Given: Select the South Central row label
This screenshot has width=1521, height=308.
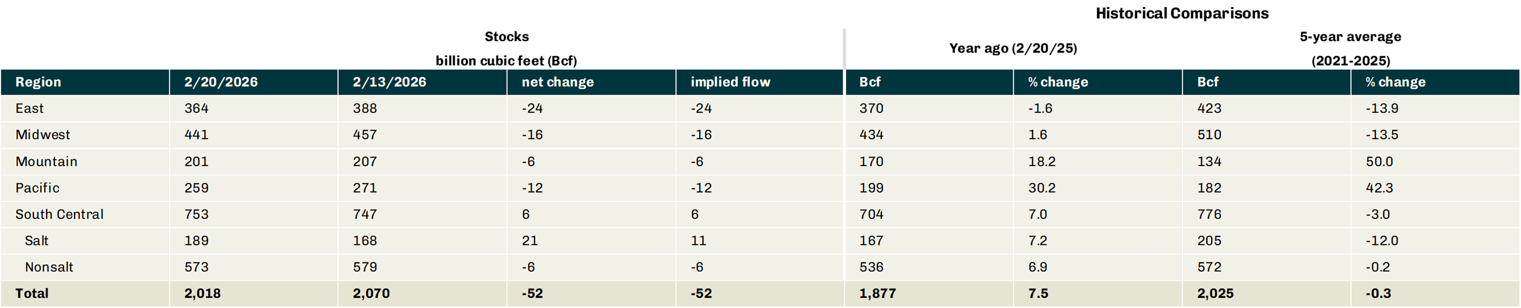Looking at the screenshot, I should pyautogui.click(x=59, y=214).
